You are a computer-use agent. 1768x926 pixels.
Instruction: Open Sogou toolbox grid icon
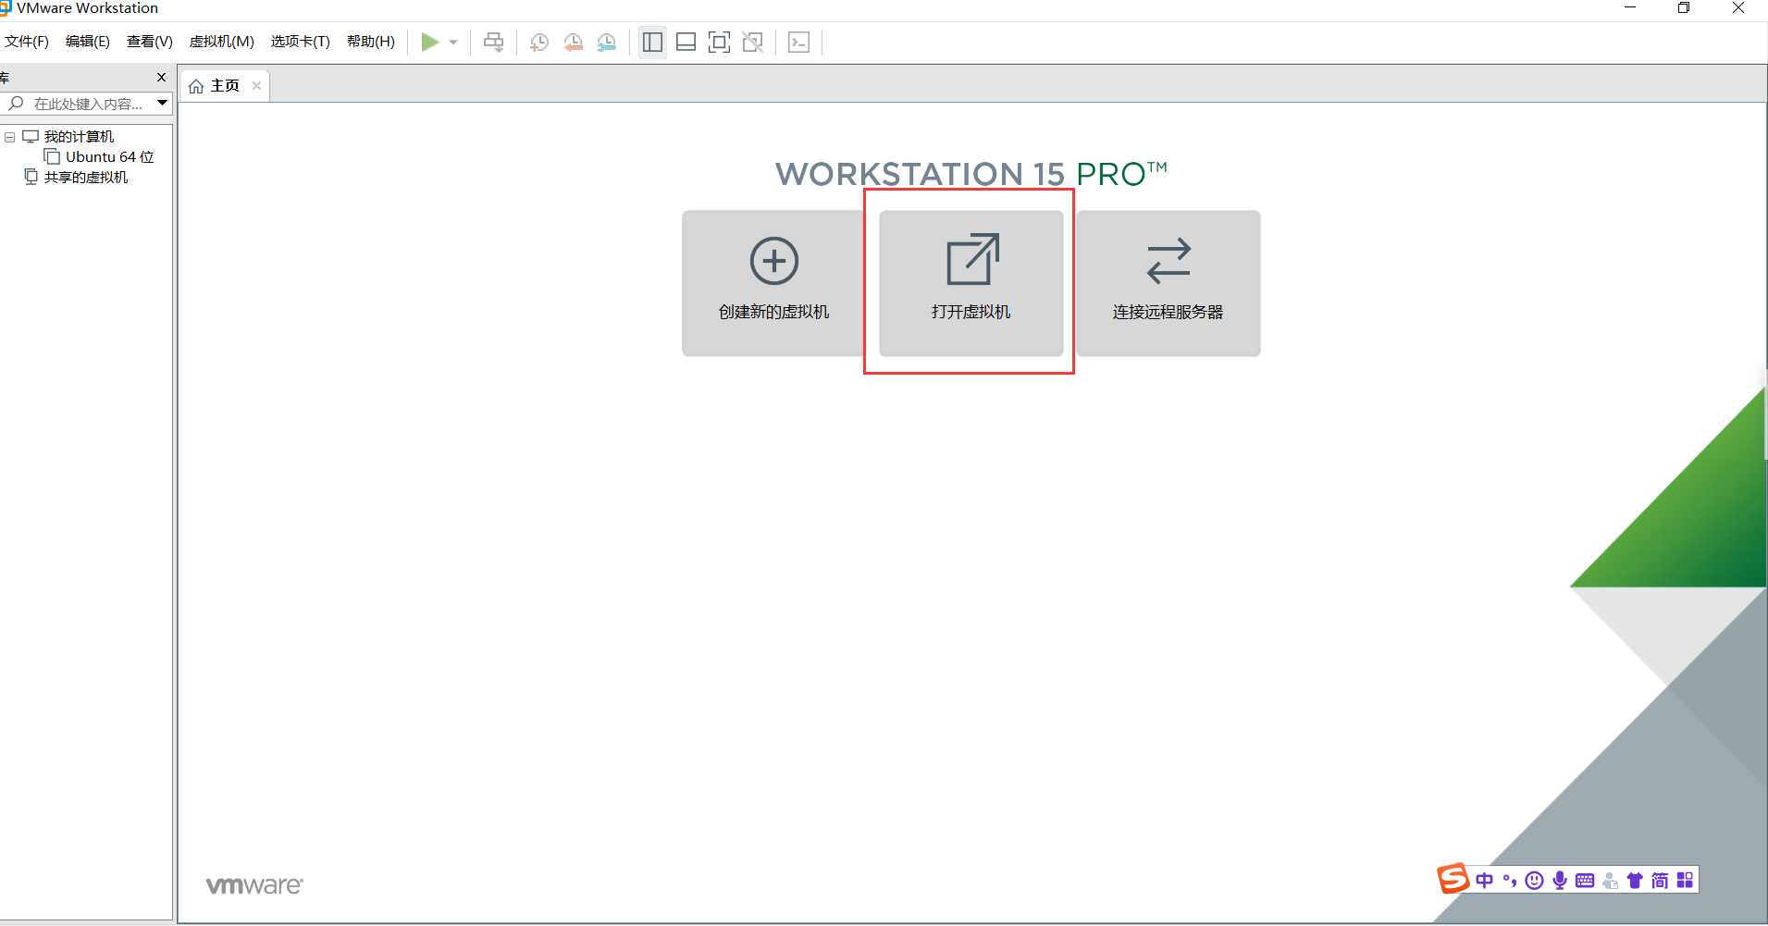coord(1685,880)
